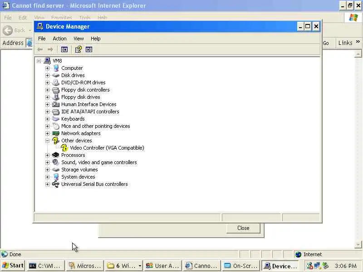Select the IDE ATA/ATAPI controllers label
Viewport: 363px width, 272px height.
tap(90, 112)
